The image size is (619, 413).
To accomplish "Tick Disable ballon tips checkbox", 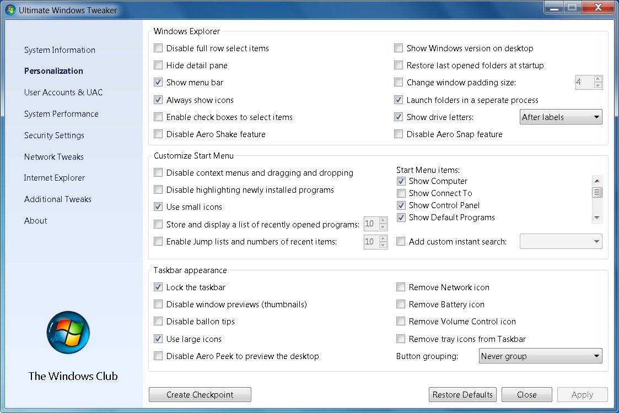I will point(158,321).
